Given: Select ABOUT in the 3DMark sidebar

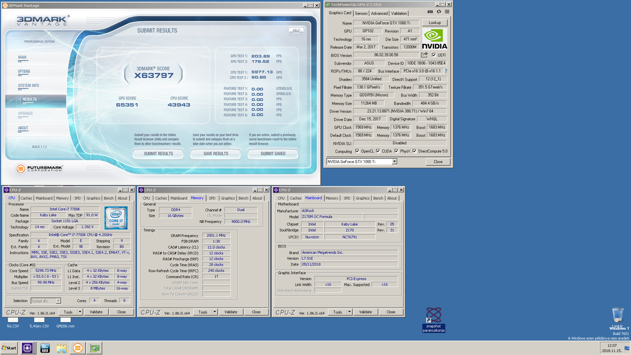Looking at the screenshot, I should pos(23,128).
